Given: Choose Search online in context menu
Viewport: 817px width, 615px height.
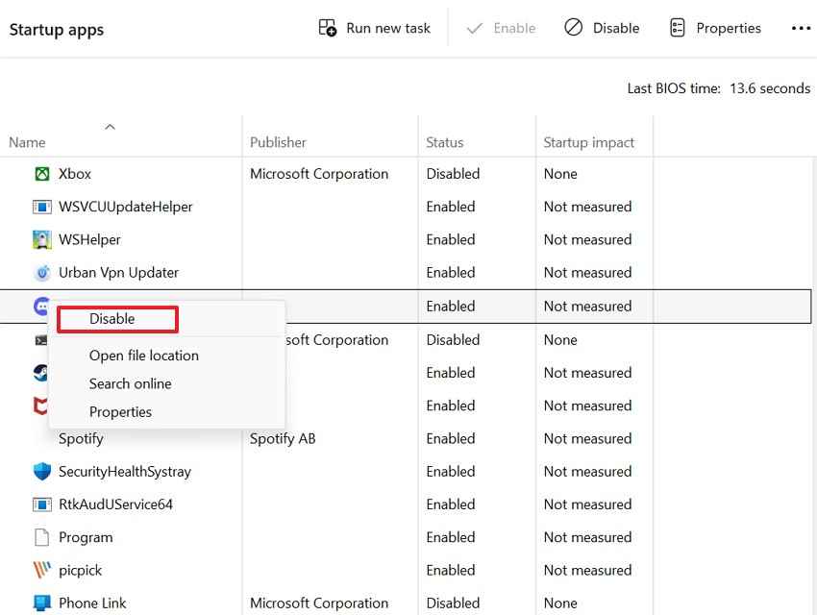Looking at the screenshot, I should [131, 383].
